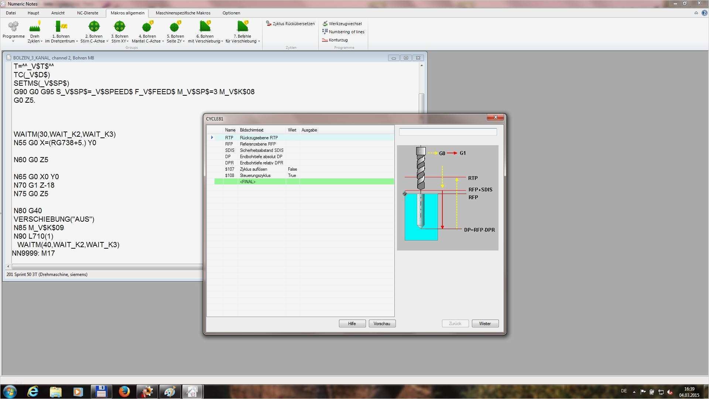Expand 7. Befehle für Verschiebung dropdown

(259, 41)
